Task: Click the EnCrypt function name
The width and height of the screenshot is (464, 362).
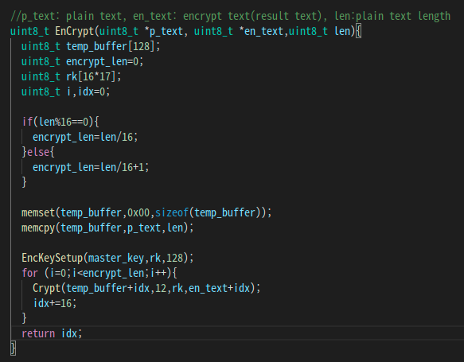Action: pyautogui.click(x=74, y=31)
